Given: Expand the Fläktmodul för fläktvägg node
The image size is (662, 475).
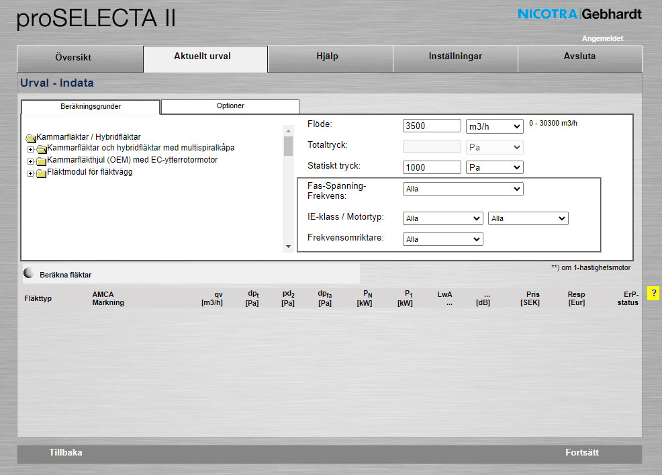Looking at the screenshot, I should [30, 173].
